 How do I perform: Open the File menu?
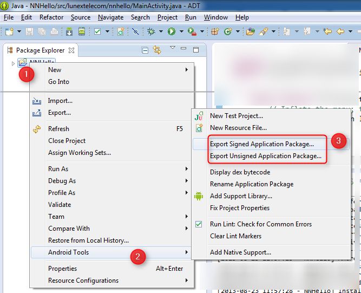pyautogui.click(x=9, y=17)
